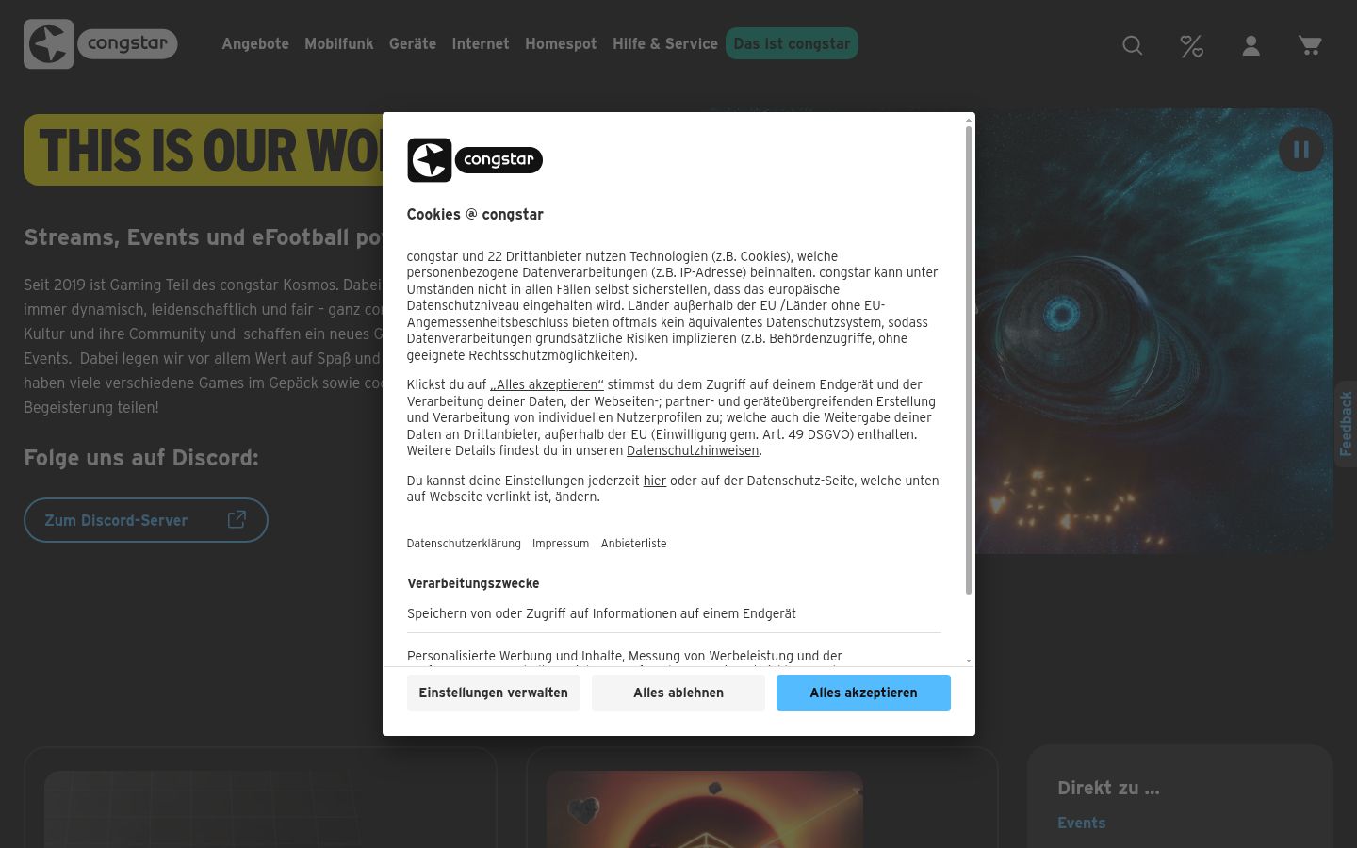Open the shopping cart icon
1357x848 pixels.
click(x=1310, y=45)
